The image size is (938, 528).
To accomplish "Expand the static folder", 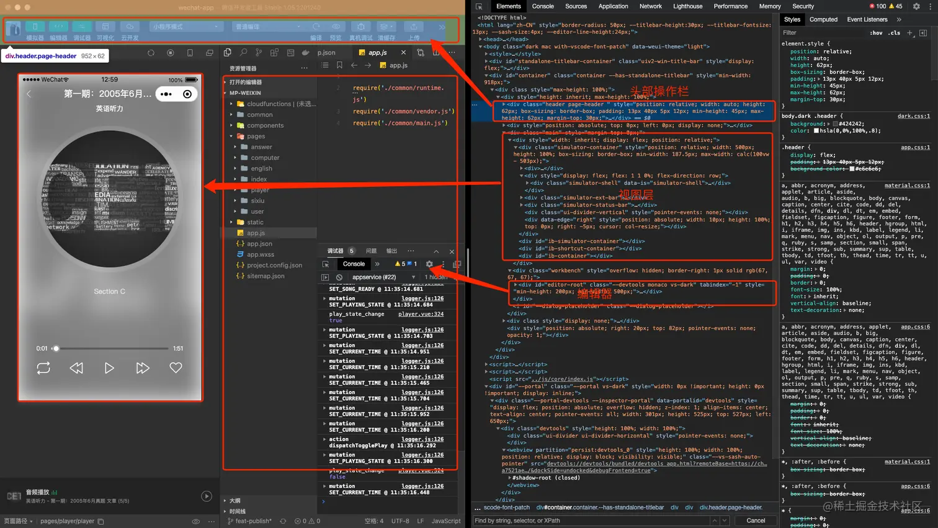I will click(270, 222).
